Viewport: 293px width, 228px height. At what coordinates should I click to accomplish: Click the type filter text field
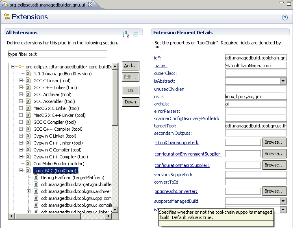coord(57,54)
